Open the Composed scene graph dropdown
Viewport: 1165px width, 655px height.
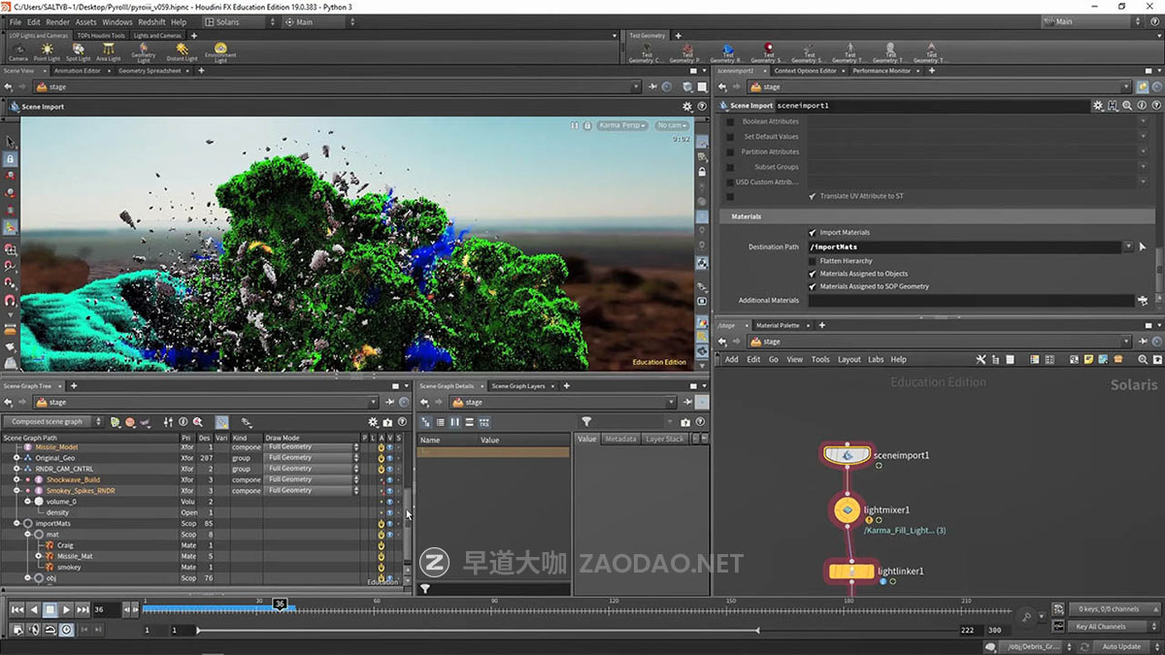(x=53, y=422)
